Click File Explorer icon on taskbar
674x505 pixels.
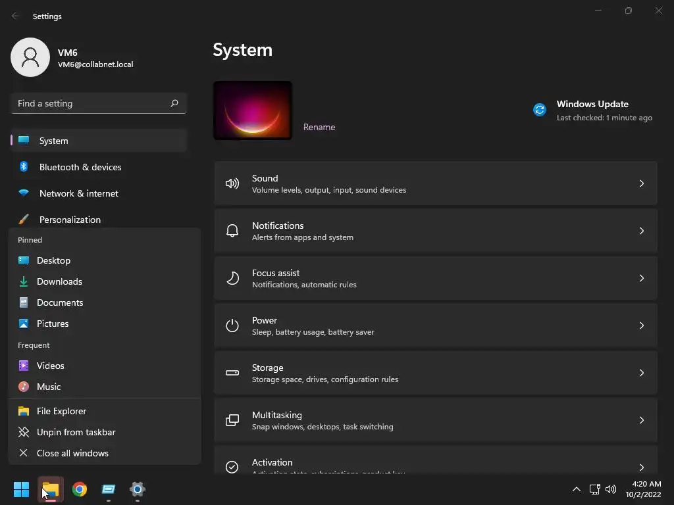pos(51,489)
